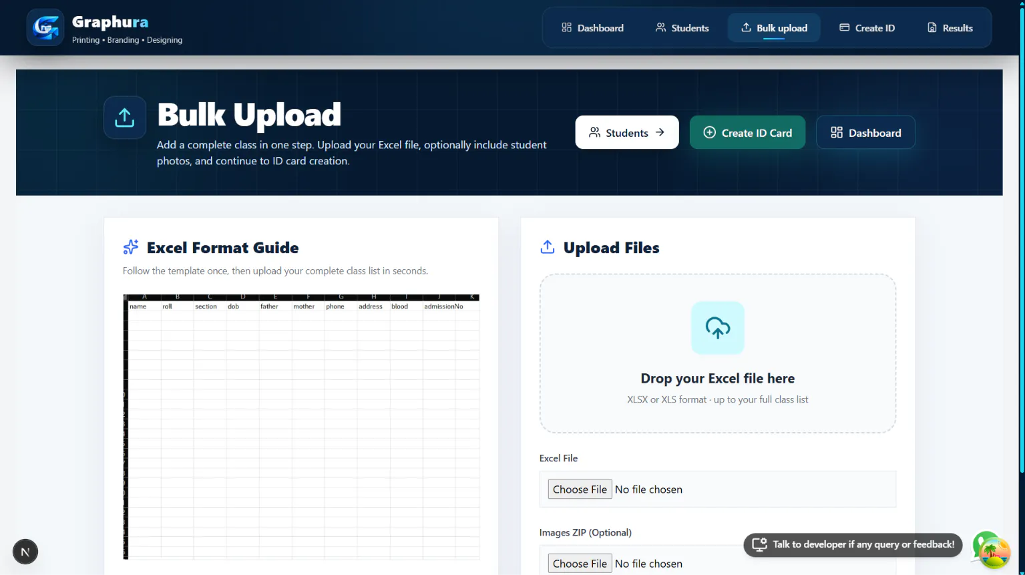Click the Bulk Upload header upload icon

[125, 118]
